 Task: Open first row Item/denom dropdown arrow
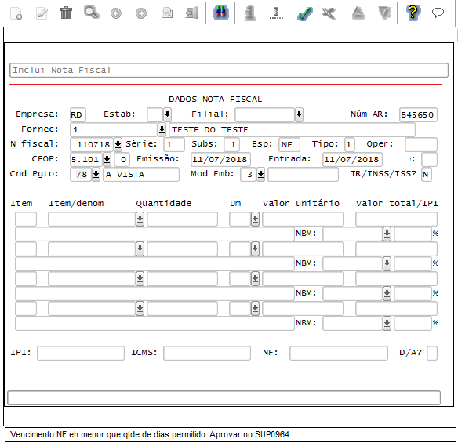click(x=140, y=219)
